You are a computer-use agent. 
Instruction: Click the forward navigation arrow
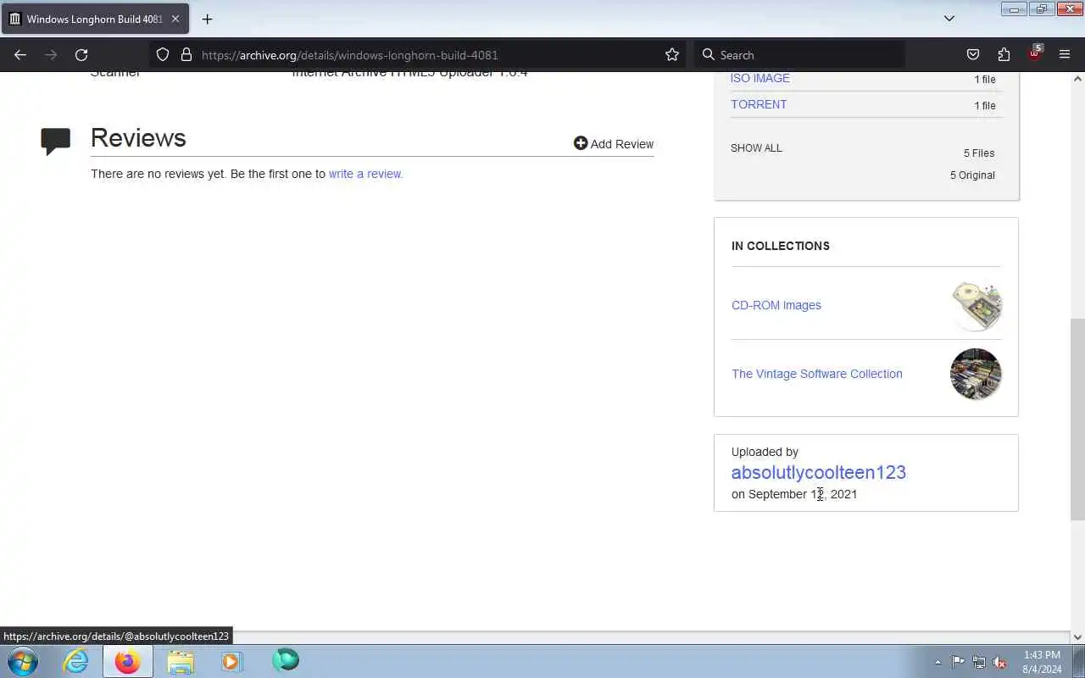tap(51, 54)
